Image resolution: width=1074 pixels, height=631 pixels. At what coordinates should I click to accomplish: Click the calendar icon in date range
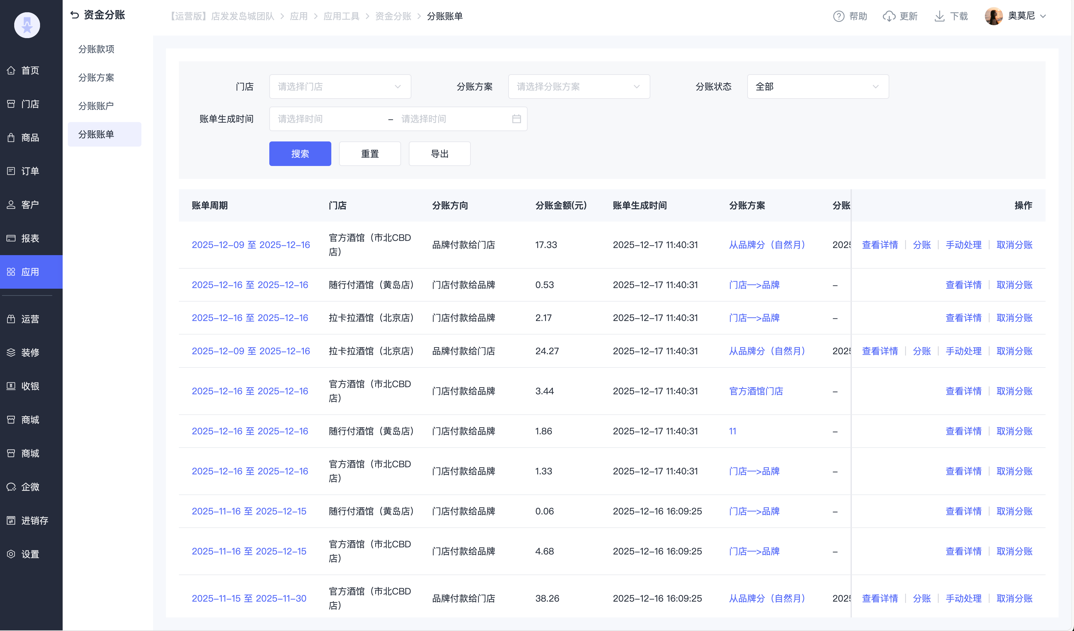coord(516,119)
